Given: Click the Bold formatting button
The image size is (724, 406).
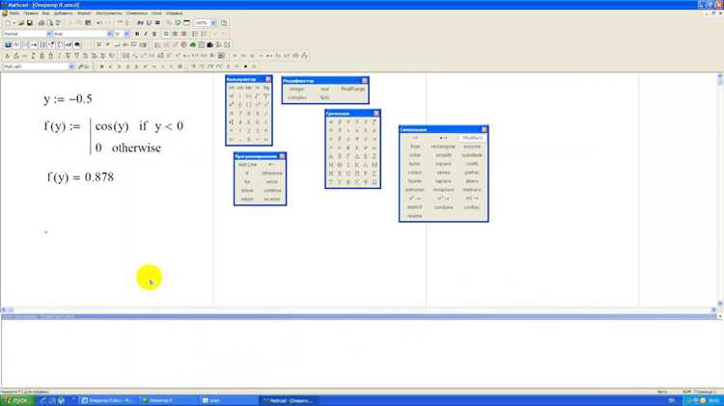Looking at the screenshot, I should [x=137, y=34].
